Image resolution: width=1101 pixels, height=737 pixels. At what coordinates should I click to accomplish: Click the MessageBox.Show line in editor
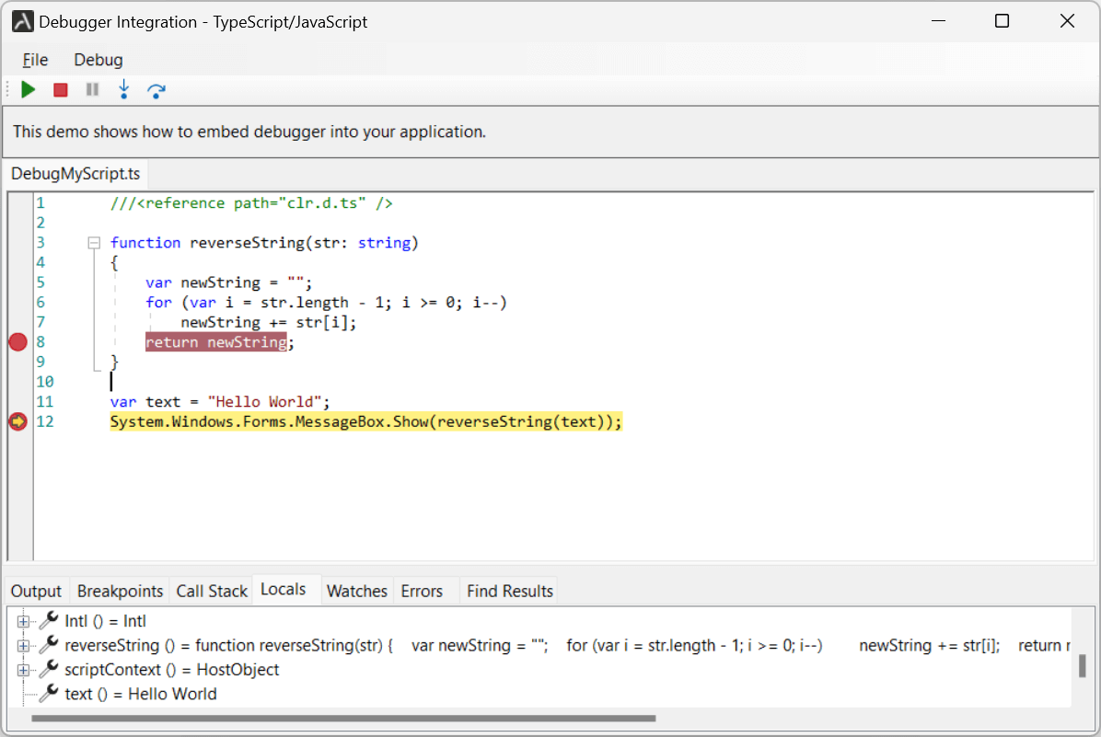(x=365, y=421)
